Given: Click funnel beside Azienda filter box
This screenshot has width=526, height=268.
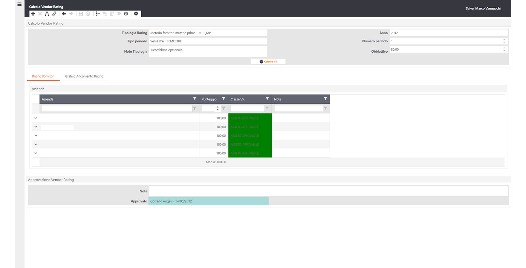Looking at the screenshot, I should click(195, 109).
